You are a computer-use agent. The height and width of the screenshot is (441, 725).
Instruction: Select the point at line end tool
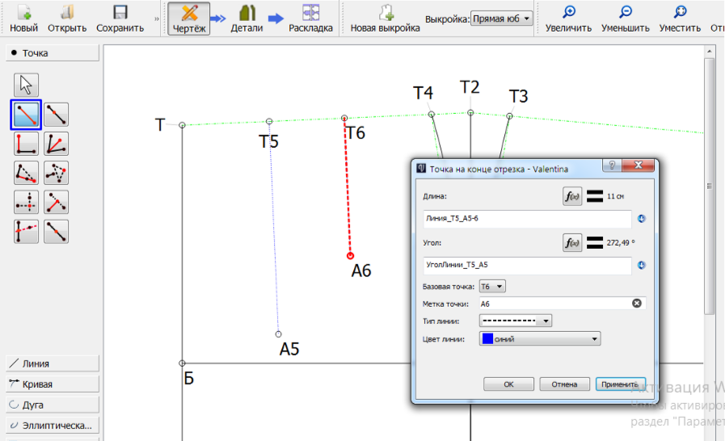click(27, 115)
